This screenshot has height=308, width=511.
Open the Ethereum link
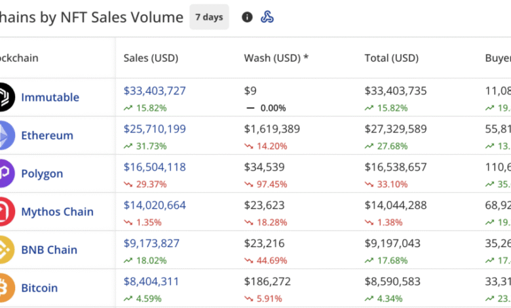pyautogui.click(x=47, y=135)
